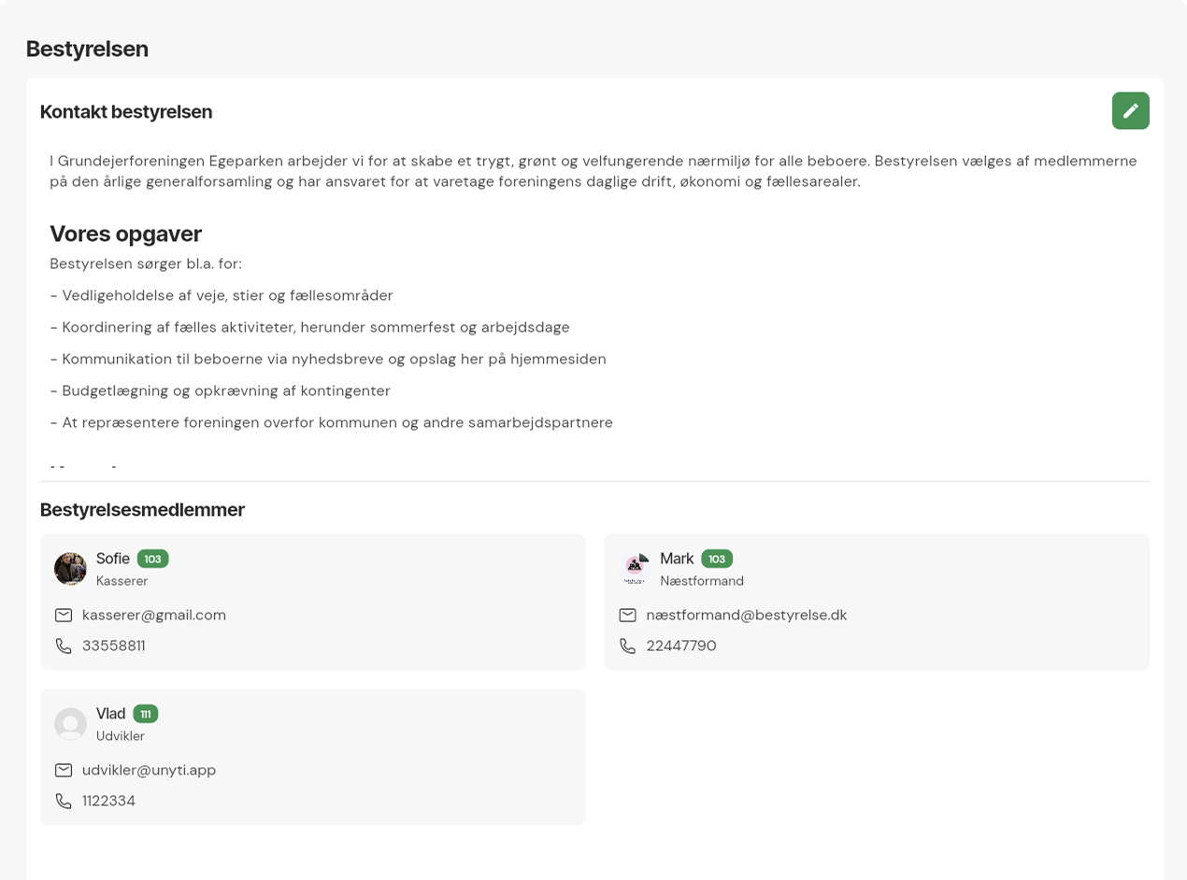Call phone number 22447790
The height and width of the screenshot is (880, 1187).
[680, 646]
